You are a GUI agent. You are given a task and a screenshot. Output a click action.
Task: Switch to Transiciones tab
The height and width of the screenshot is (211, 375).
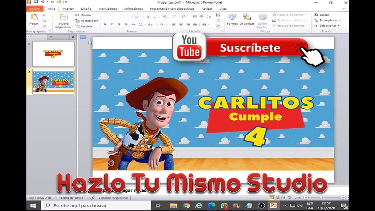108,9
